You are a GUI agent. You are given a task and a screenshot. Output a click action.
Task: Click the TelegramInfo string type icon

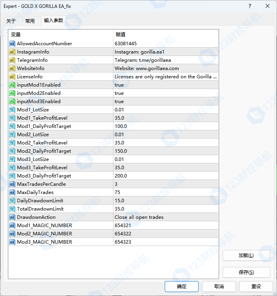[12, 60]
